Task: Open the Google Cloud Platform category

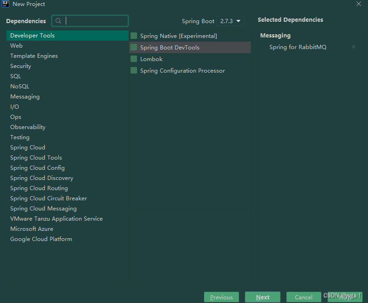Action: coord(68,239)
